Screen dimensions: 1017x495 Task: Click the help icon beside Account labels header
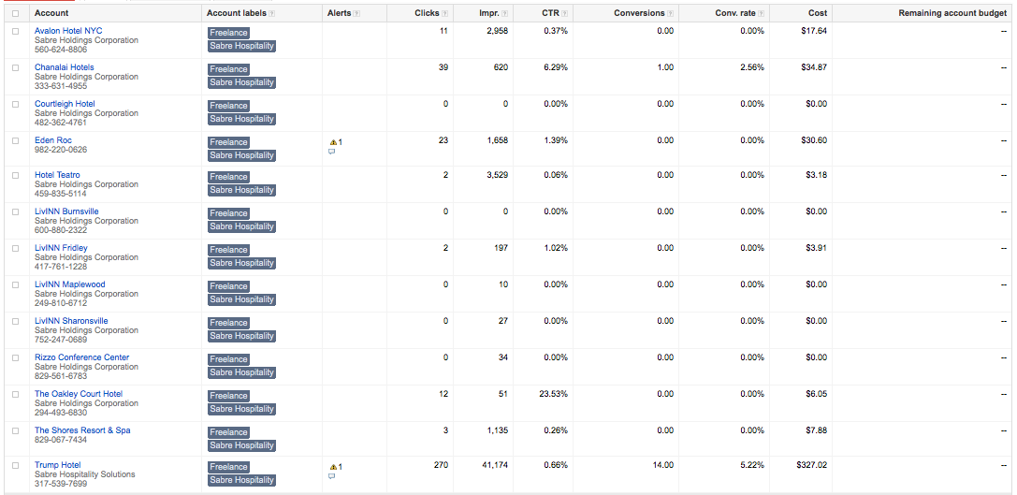point(271,14)
